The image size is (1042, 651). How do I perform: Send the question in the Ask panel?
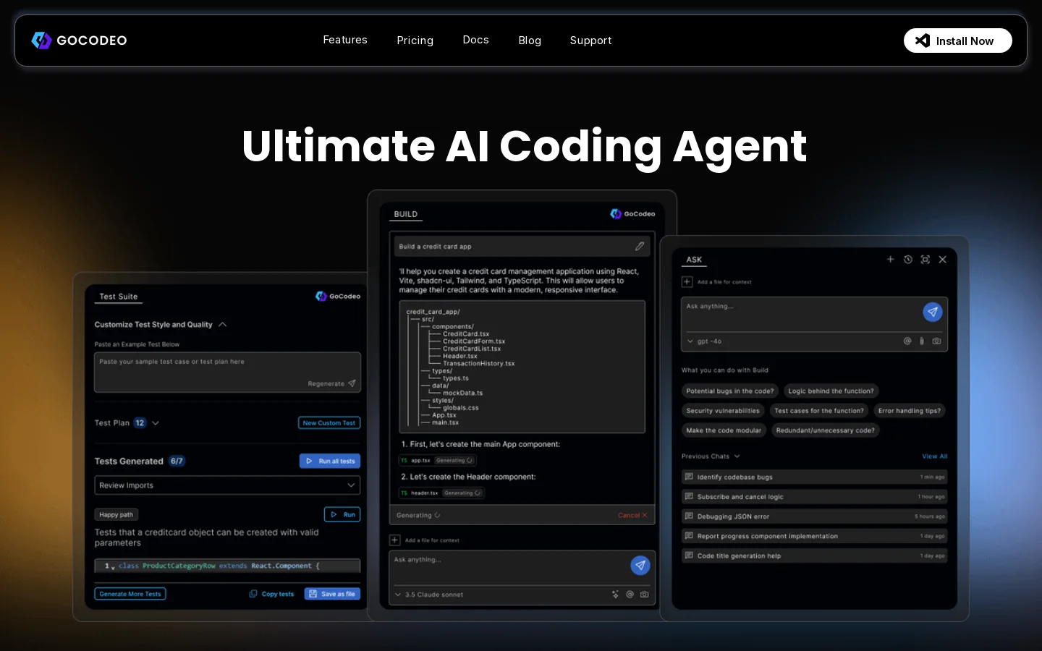(933, 312)
